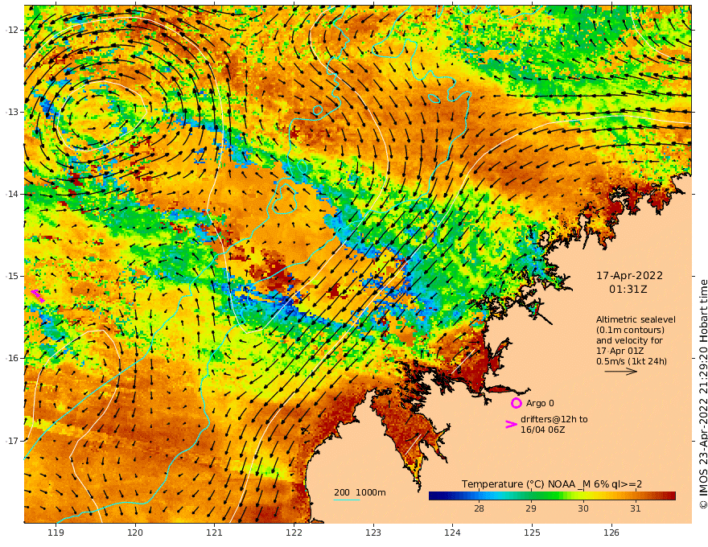Click the '17-Apr 01Z' legend line
Image resolution: width=708 pixels, height=547 pixels.
620,351
